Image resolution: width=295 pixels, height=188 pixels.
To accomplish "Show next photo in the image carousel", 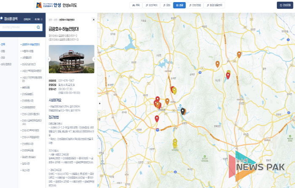I will pos(94,59).
